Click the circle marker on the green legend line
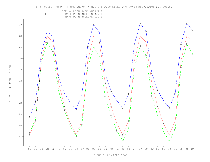The height and width of the screenshot is (162, 210). (45, 14)
